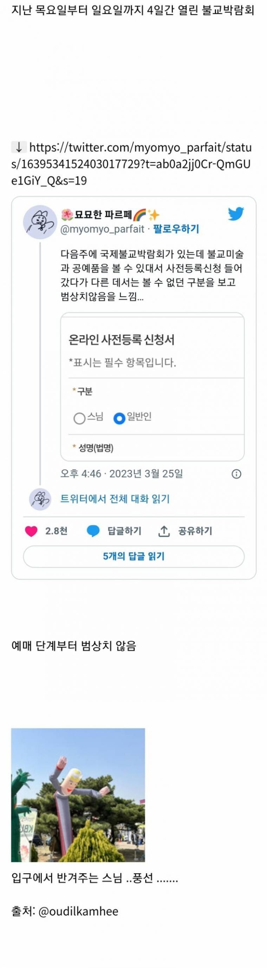Screen dimensions: 267x968
Task: Click the 공유하기 share text
Action: 195,531
